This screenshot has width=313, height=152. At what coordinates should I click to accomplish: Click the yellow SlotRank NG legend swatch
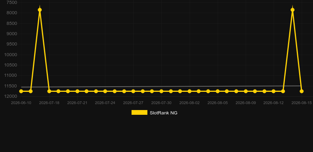139,112
